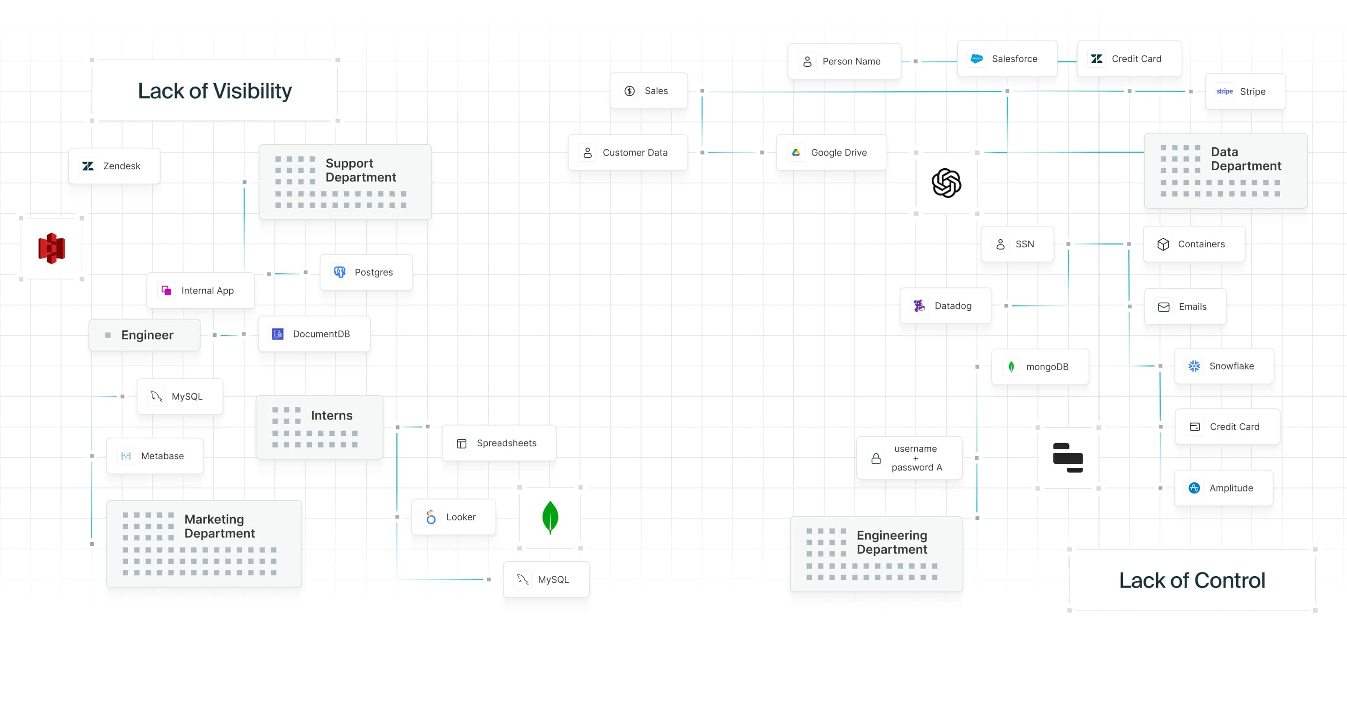The height and width of the screenshot is (714, 1347).
Task: Select the Spreadsheets card
Action: (x=499, y=443)
